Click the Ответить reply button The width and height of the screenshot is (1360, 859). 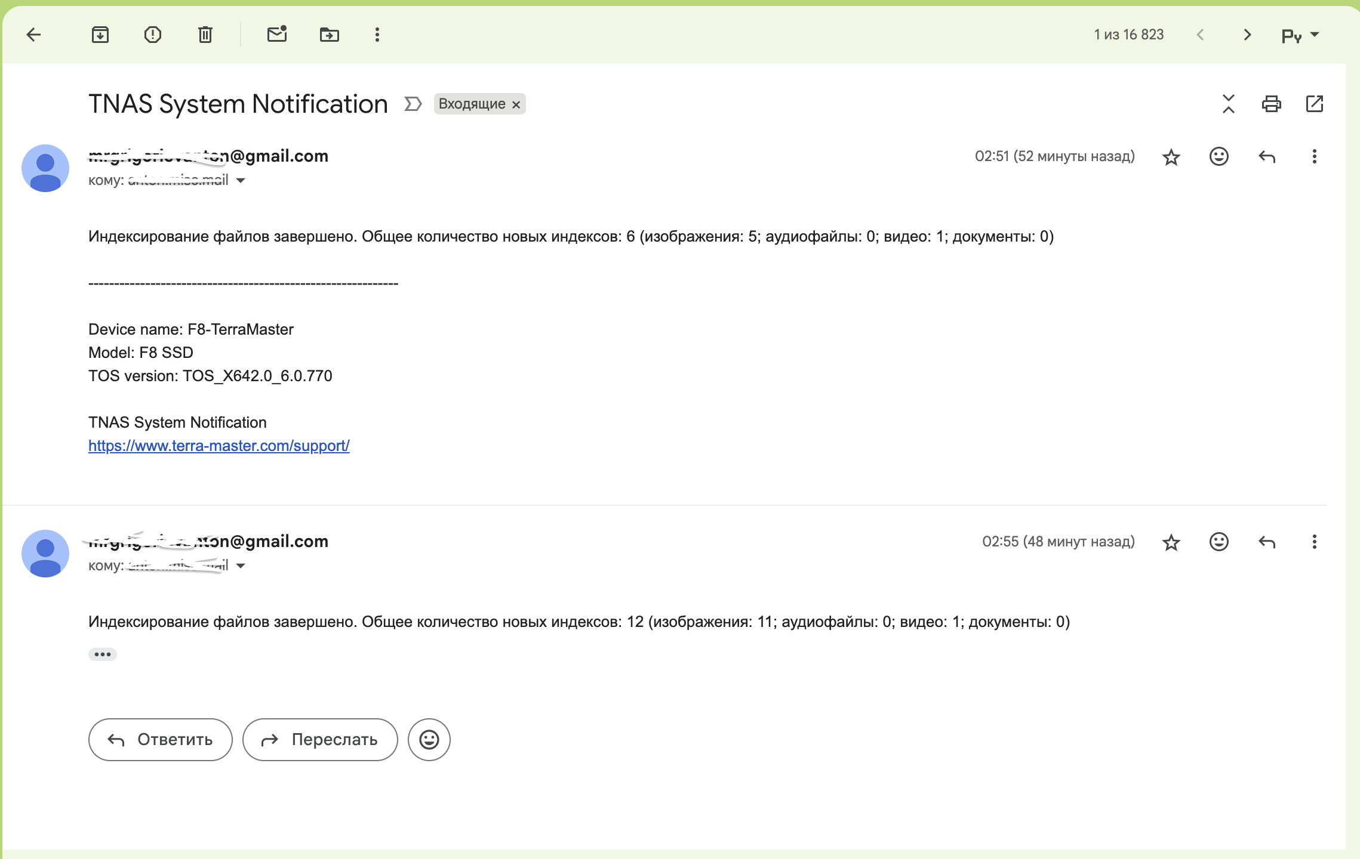(160, 740)
